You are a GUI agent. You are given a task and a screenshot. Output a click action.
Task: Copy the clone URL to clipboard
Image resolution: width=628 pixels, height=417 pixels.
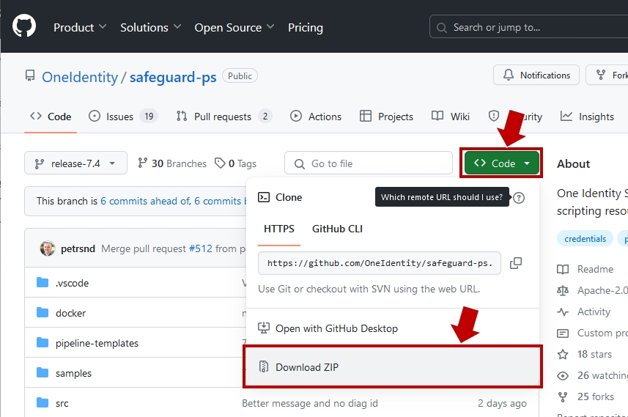(x=516, y=263)
